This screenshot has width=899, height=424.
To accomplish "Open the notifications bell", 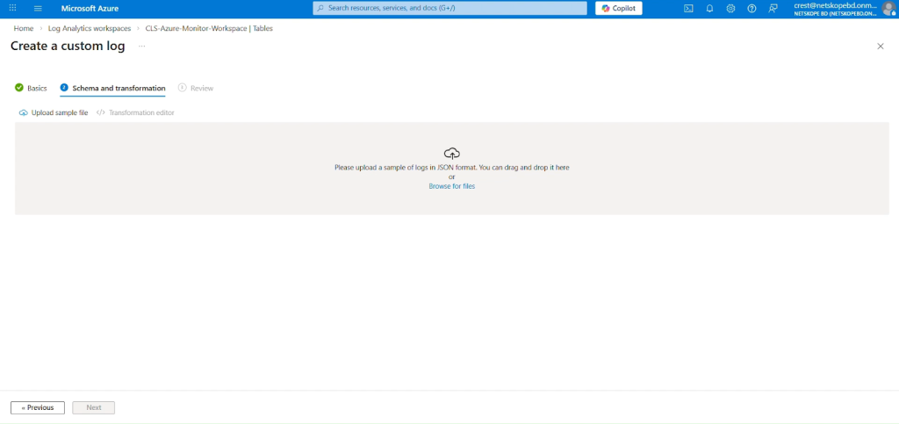I will point(709,8).
